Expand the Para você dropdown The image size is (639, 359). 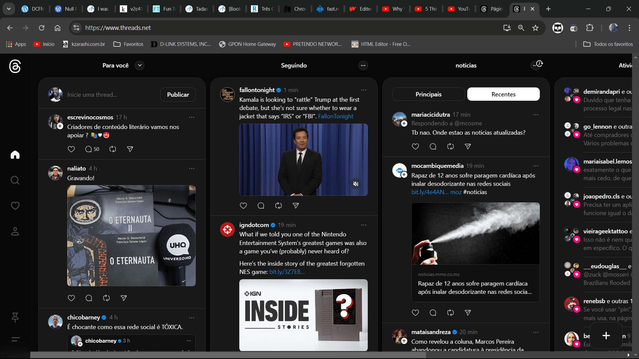pyautogui.click(x=140, y=65)
